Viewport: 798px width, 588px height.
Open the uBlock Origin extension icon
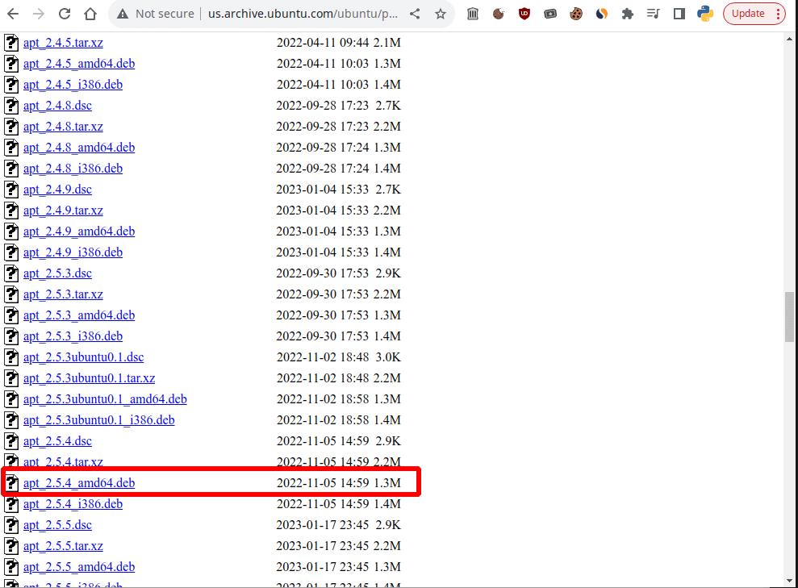coord(524,14)
